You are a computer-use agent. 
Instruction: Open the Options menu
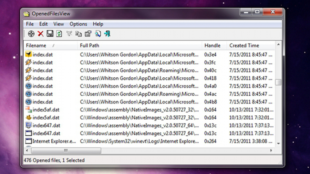click(x=78, y=24)
